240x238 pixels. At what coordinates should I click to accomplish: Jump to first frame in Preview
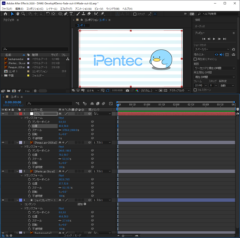(x=204, y=39)
